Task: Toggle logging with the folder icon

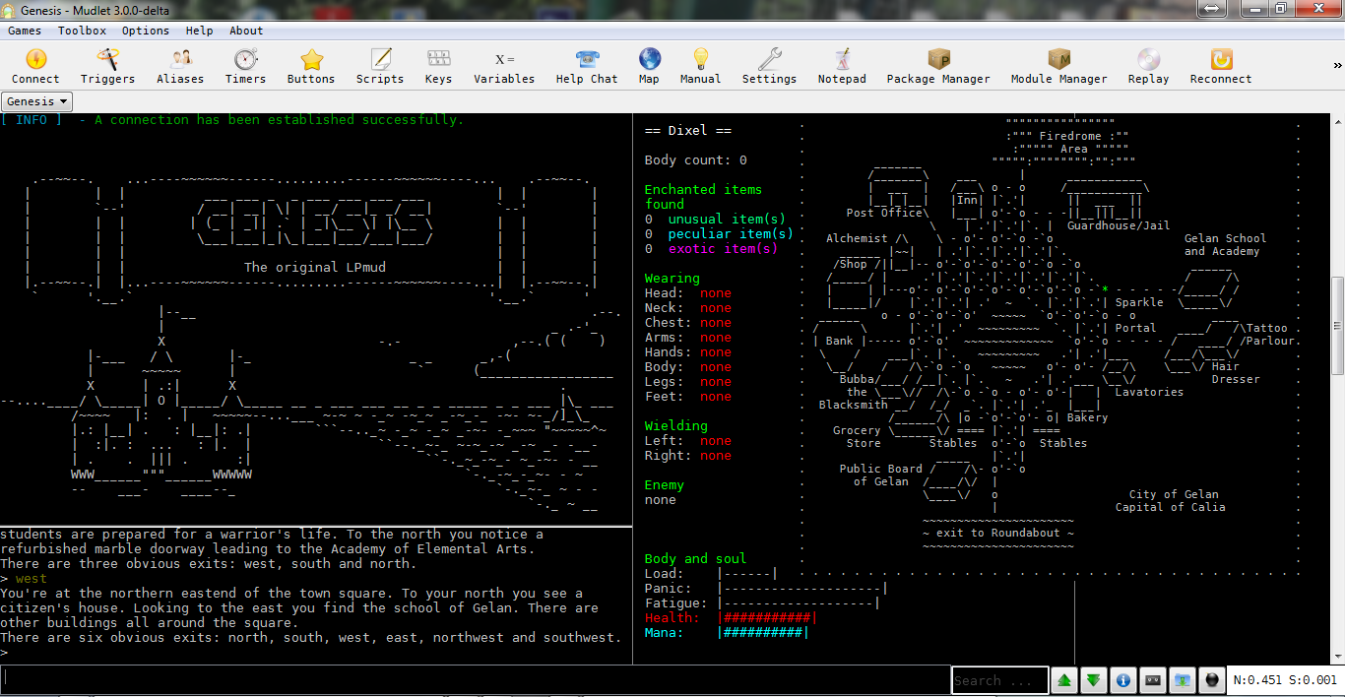Action: coord(1183,680)
